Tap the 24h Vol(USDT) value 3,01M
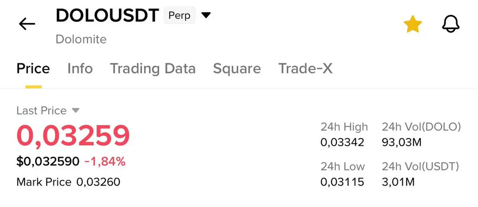Image resolution: width=478 pixels, height=207 pixels. click(x=398, y=182)
